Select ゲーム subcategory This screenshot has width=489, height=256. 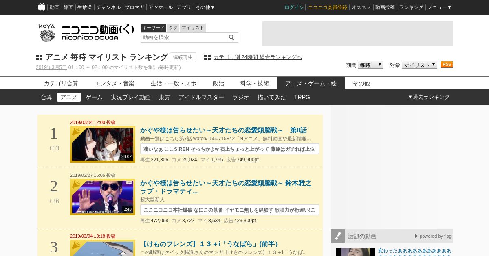(94, 97)
